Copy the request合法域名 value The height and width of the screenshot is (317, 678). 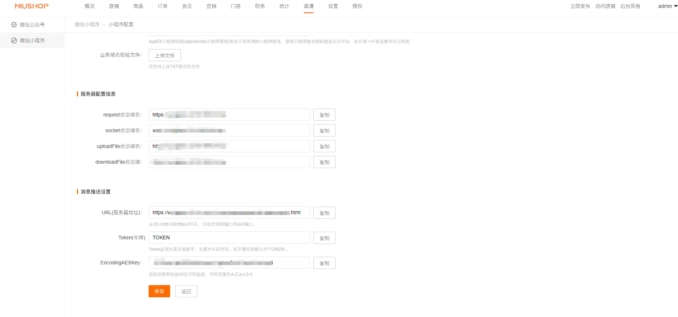point(324,115)
